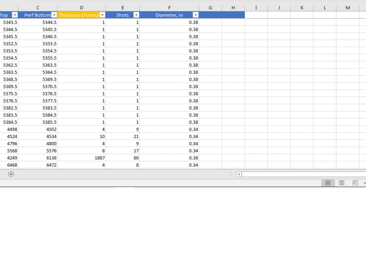
Task: Switch to Page Layout view
Action: click(x=341, y=183)
